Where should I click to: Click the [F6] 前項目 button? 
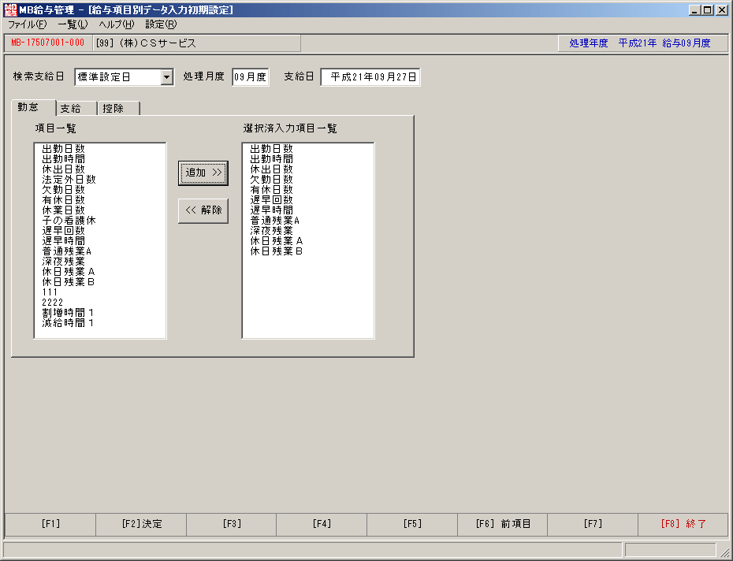(x=503, y=524)
